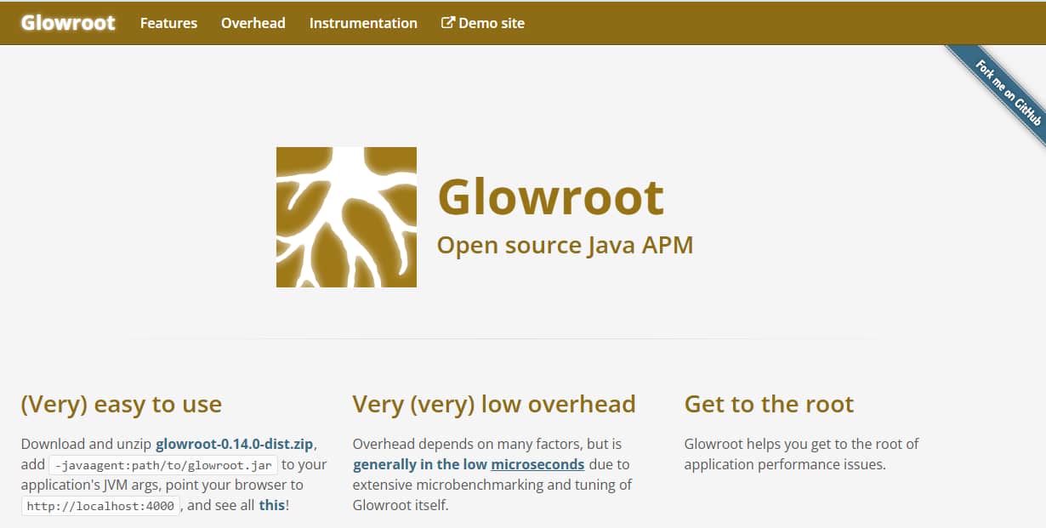Click the large Glowroot root logo image
The width and height of the screenshot is (1046, 528).
tap(346, 216)
